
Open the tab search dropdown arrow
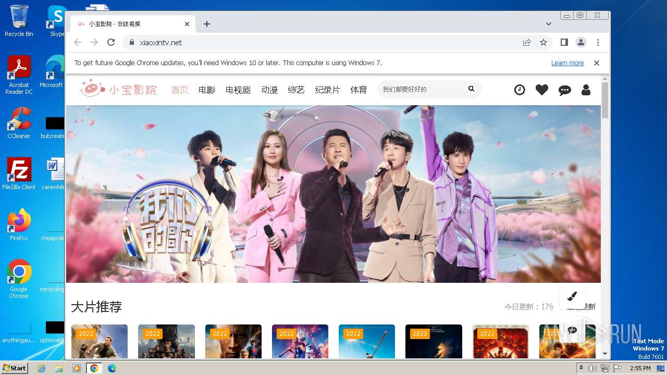pos(549,24)
